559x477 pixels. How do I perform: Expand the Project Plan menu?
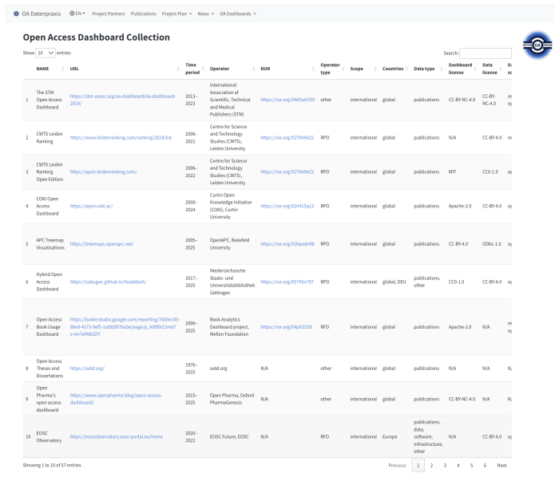point(176,14)
